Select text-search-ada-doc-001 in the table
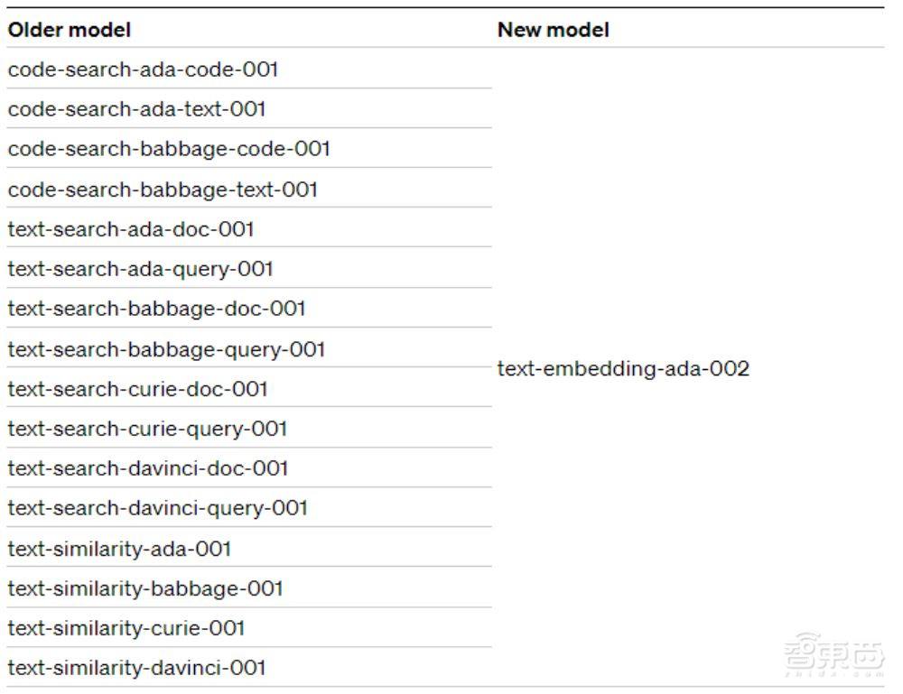This screenshot has width=903, height=694. click(131, 229)
